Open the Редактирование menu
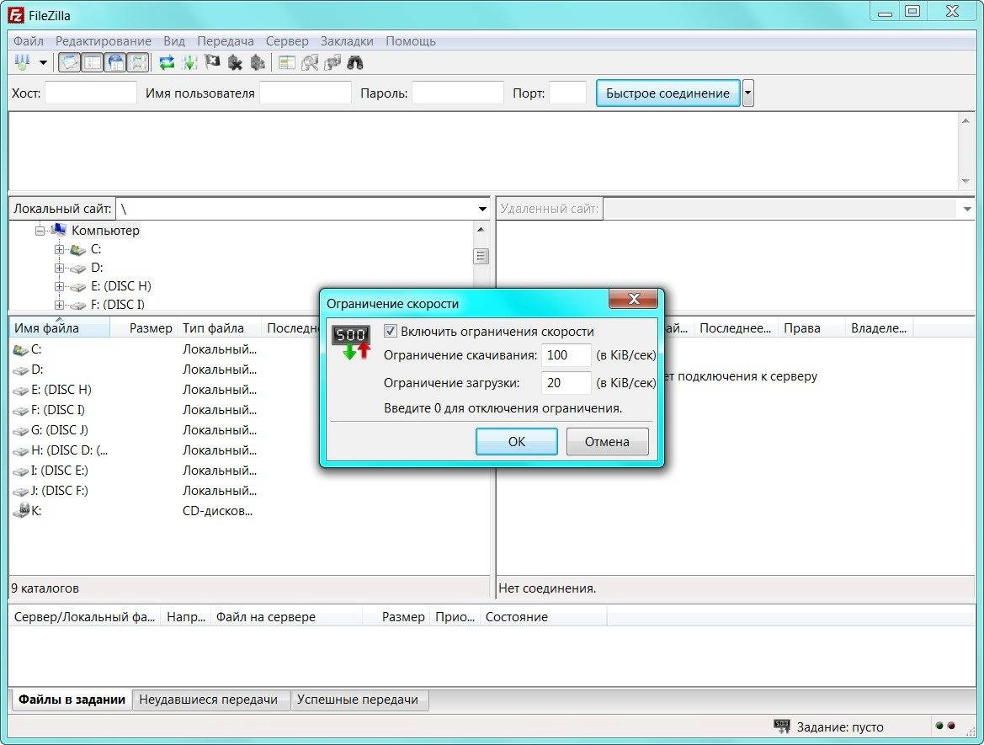 click(x=104, y=40)
